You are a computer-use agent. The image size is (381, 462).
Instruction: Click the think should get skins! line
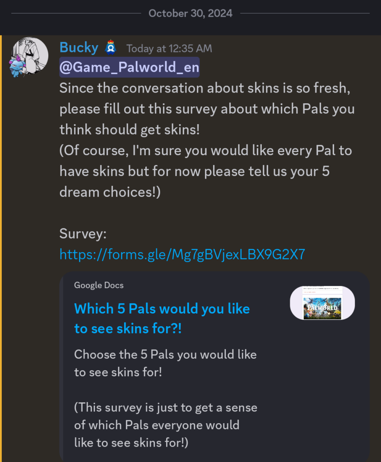tap(130, 129)
